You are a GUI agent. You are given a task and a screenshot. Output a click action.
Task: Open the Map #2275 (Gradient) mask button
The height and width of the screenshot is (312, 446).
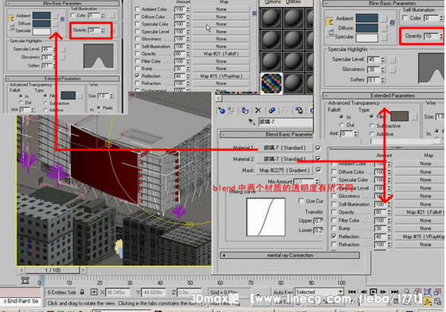pos(283,171)
